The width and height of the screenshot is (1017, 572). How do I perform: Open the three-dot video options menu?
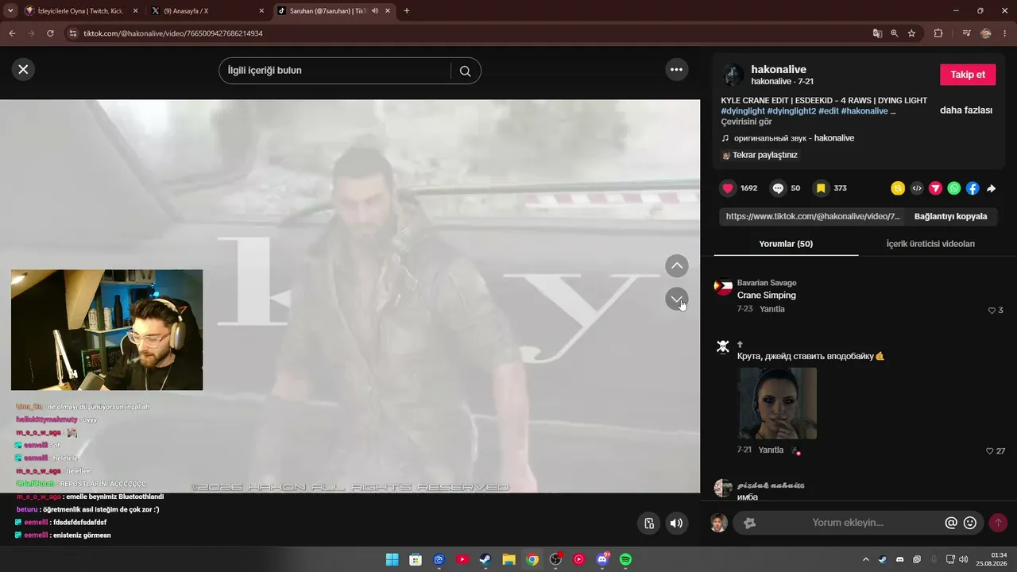coord(676,69)
